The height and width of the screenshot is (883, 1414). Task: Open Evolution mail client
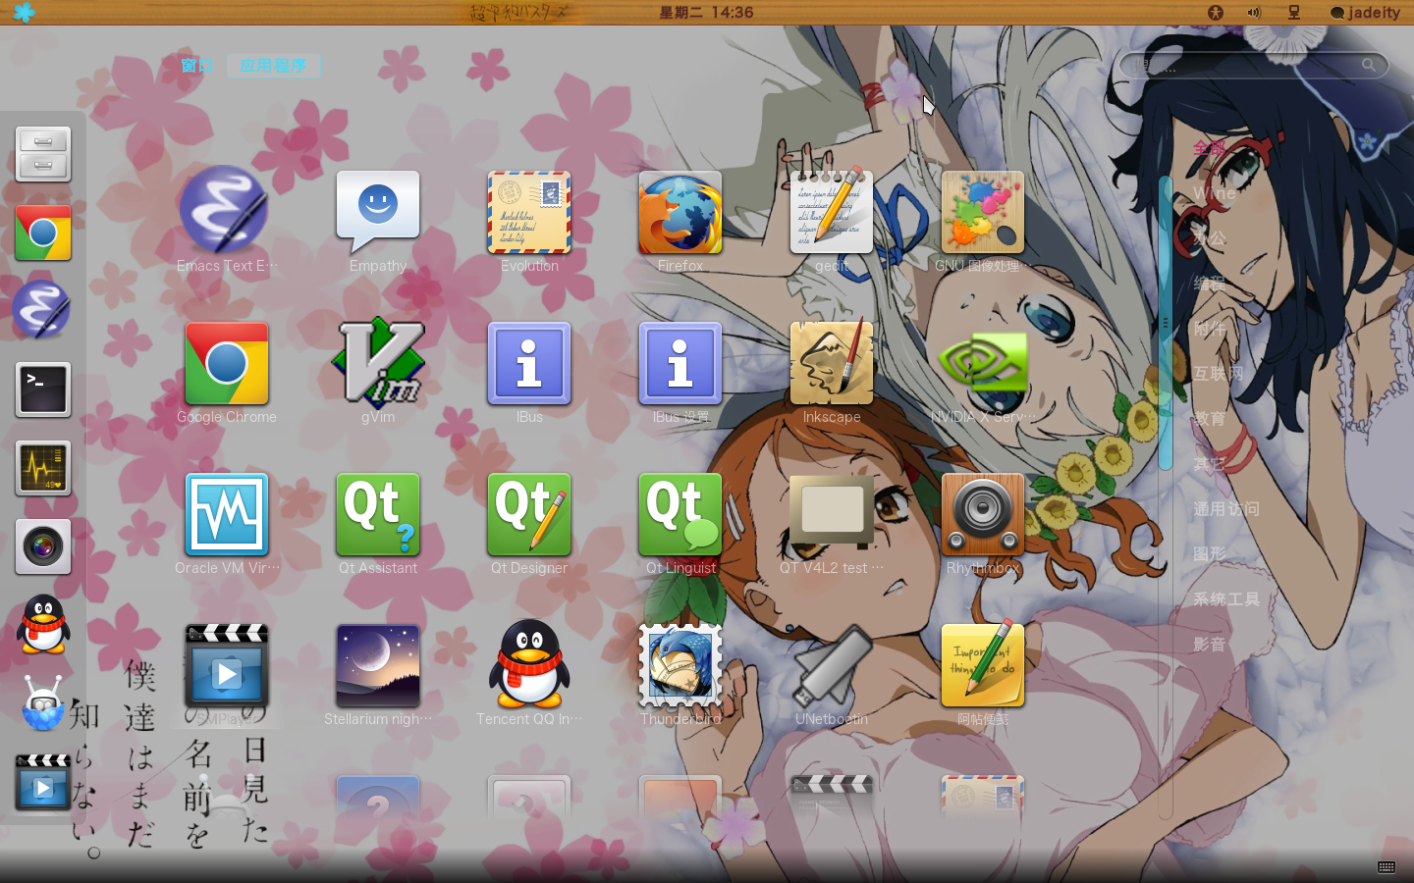529,220
